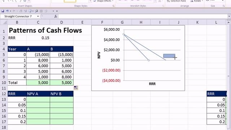Click inside the formula bar input
This screenshot has width=231, height=130.
pyautogui.click(x=143, y=16)
